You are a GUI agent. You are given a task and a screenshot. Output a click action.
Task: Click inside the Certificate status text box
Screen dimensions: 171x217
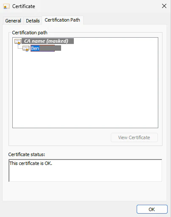(85, 170)
